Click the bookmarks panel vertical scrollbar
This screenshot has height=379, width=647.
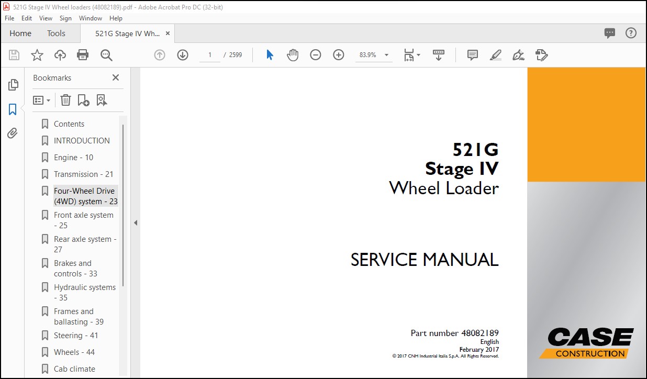pos(123,205)
